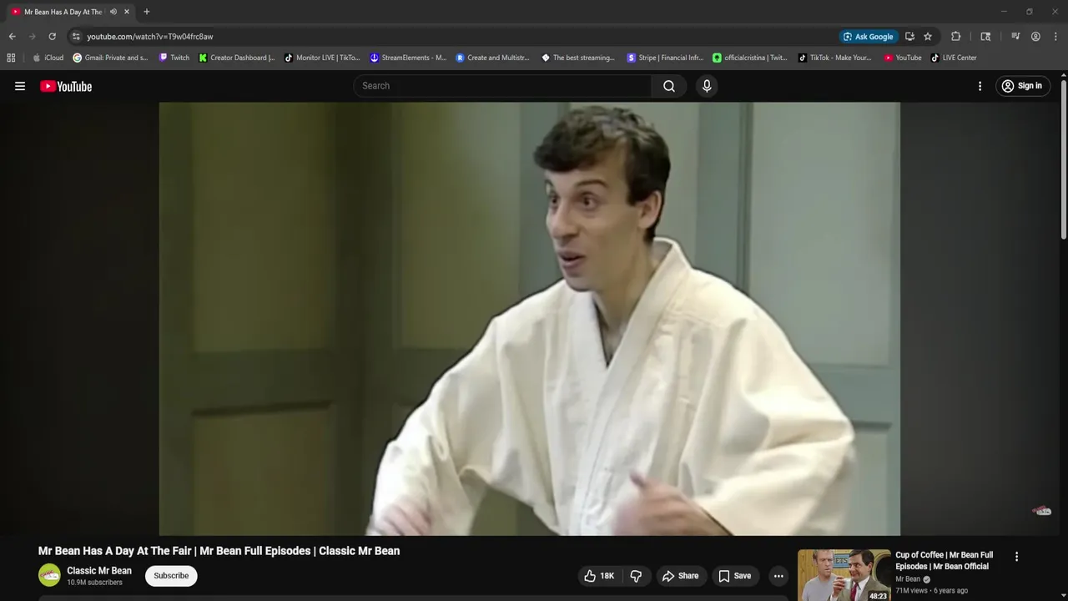This screenshot has height=601, width=1068.
Task: Open the YouTube bookmark
Action: click(x=903, y=58)
